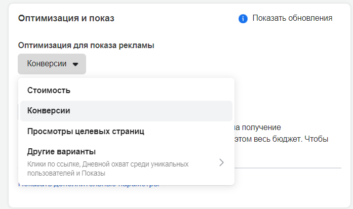This screenshot has height=209, width=353.
Task: Click the partially hidden "Показать дополнительные параметры" link
Action: [89, 185]
